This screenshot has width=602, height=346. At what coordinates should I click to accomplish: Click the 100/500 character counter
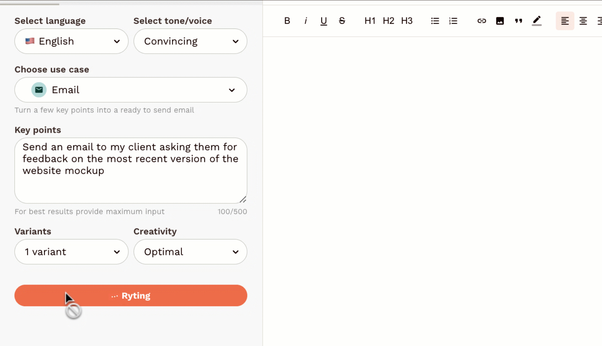coord(232,212)
